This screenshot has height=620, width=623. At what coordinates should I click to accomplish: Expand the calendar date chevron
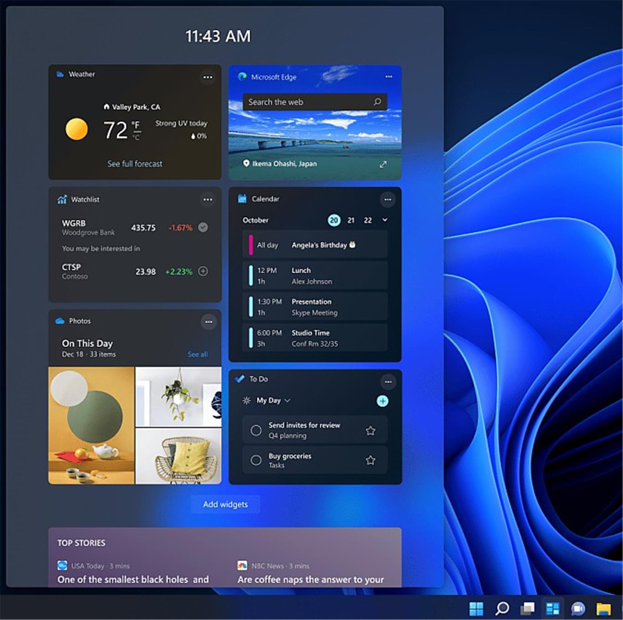tap(385, 220)
